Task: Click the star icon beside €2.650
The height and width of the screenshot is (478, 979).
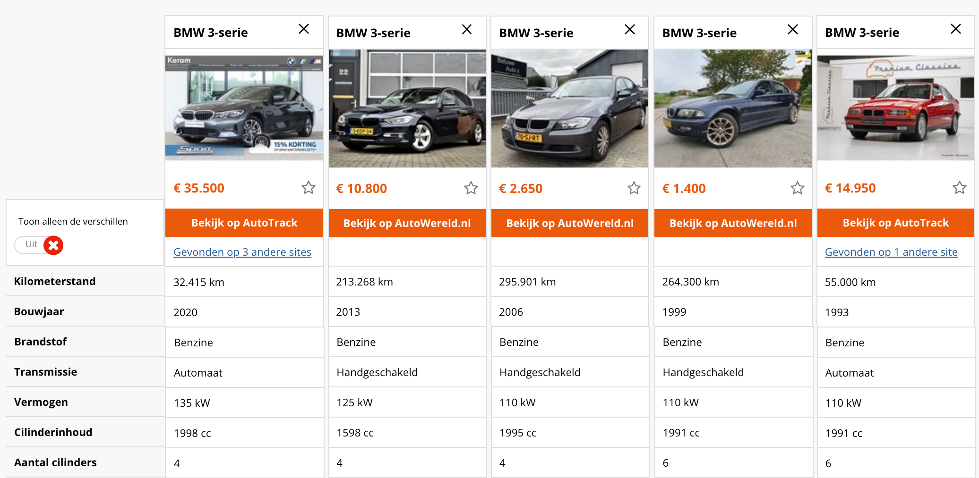Action: [634, 188]
